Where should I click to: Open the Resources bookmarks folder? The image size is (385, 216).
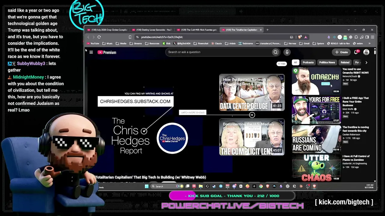pyautogui.click(x=152, y=43)
